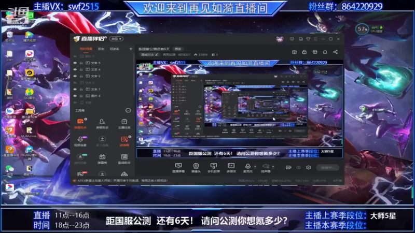Click the stream preview canvas
The width and height of the screenshot is (415, 233).
[240, 109]
